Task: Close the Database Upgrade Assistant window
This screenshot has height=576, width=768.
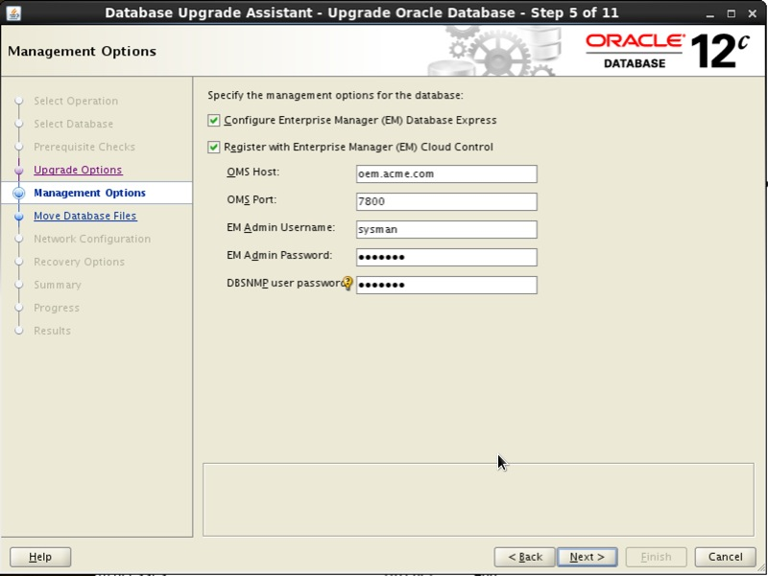Action: coord(753,13)
